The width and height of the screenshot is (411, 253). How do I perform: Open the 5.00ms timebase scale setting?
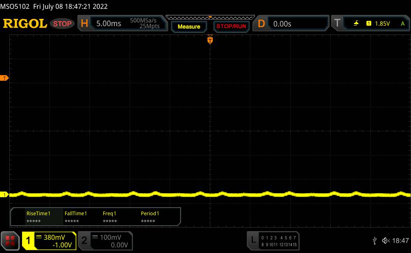[x=109, y=24]
